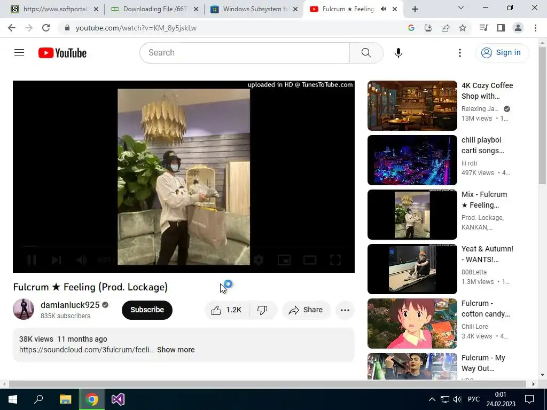Open system tray volume control
Screen dimensions: 547x410
pyautogui.click(x=457, y=399)
